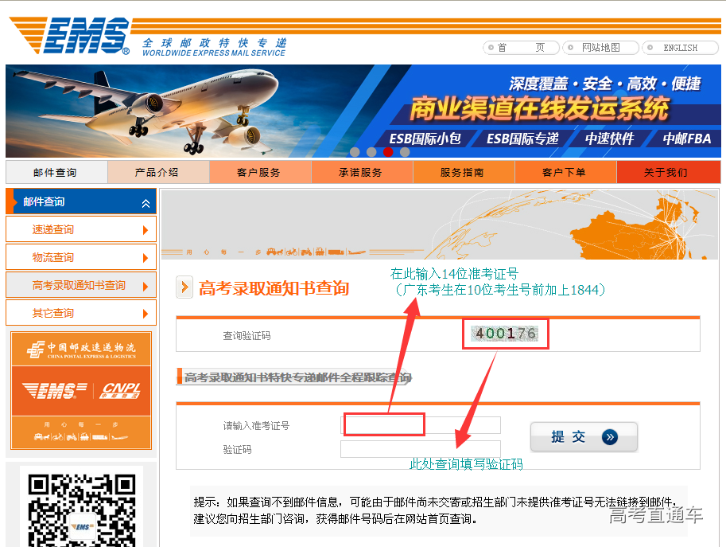Open the 客户服务 navigation tab
Viewport: 726px width, 547px height.
259,172
